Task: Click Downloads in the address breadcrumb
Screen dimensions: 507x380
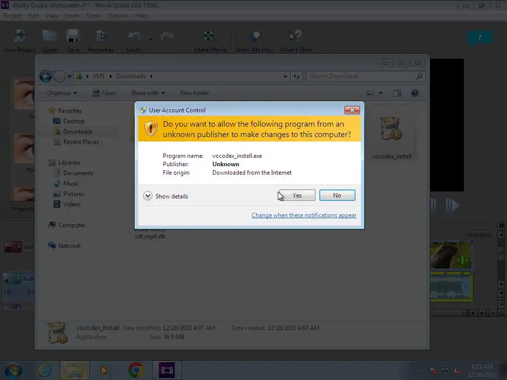Action: point(131,76)
